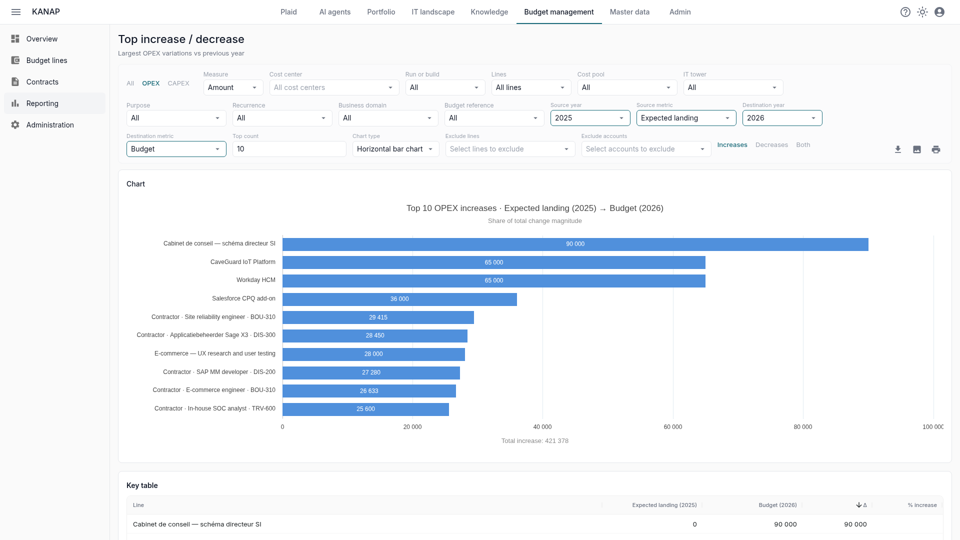Open the Chart type dropdown
Viewport: 960px width, 540px height.
tap(395, 149)
